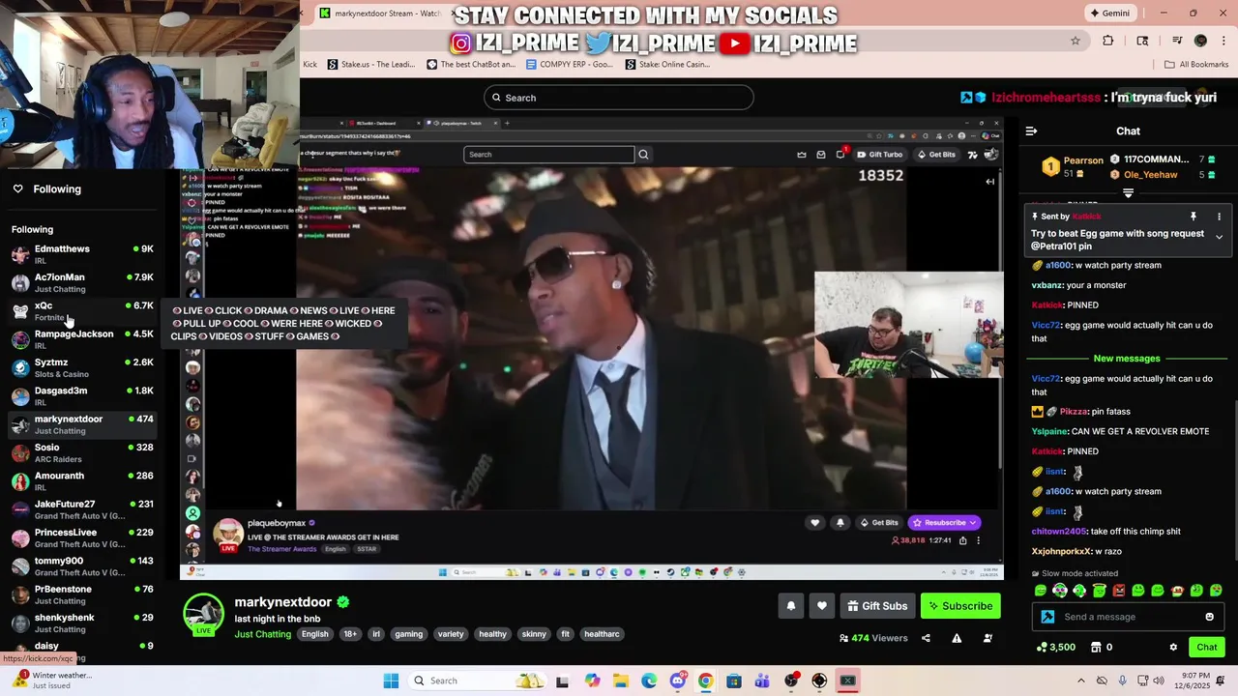Click the English stream tag
1238x696 pixels.
coord(314,634)
